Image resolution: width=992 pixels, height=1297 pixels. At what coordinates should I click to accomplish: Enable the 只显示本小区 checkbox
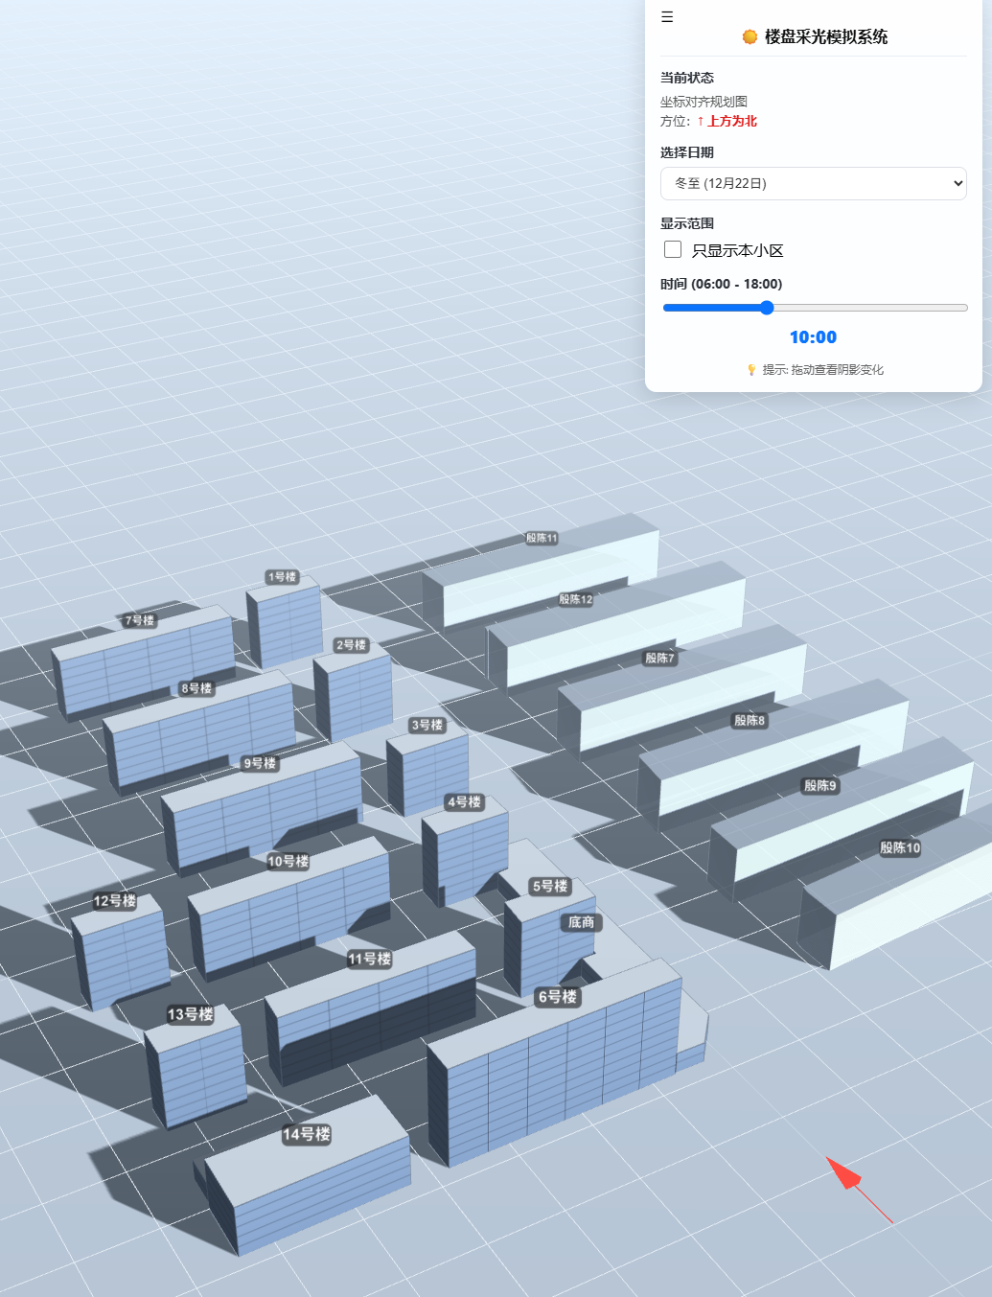(x=673, y=249)
